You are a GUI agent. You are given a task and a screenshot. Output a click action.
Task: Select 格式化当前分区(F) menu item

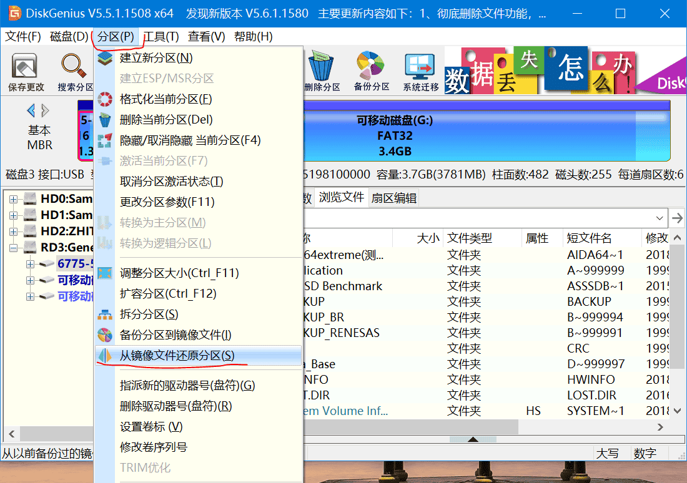[x=166, y=99]
